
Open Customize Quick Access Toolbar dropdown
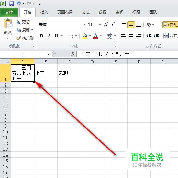point(39,4)
